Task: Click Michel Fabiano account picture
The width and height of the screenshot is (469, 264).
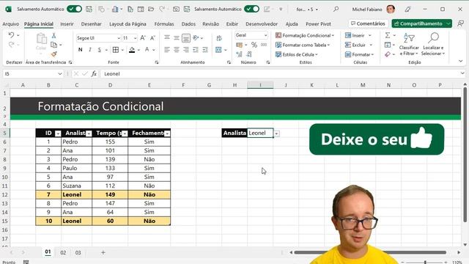Action: coord(391,10)
